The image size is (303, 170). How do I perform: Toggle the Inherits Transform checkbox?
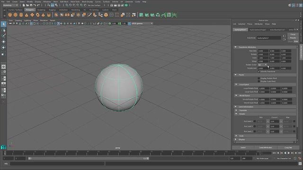click(x=259, y=71)
